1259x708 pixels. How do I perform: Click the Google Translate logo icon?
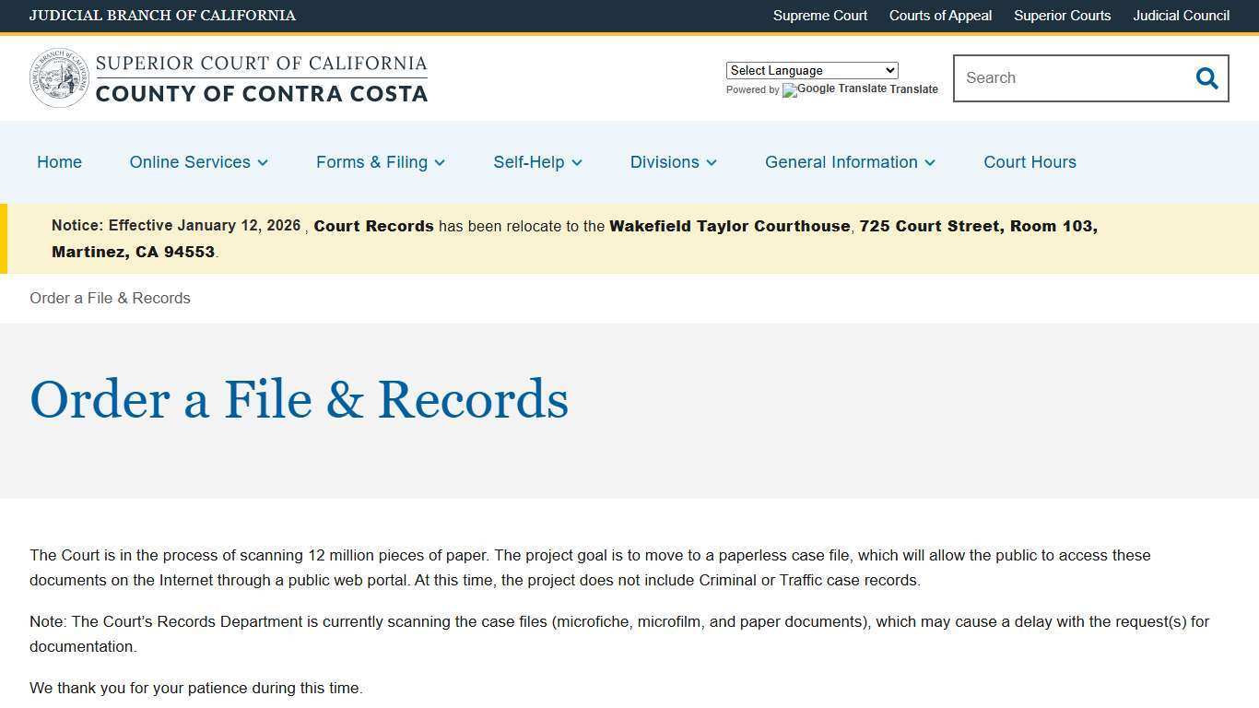click(788, 89)
